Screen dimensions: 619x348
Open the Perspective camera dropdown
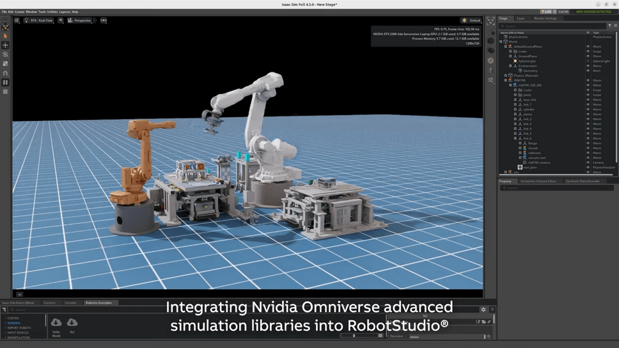80,20
